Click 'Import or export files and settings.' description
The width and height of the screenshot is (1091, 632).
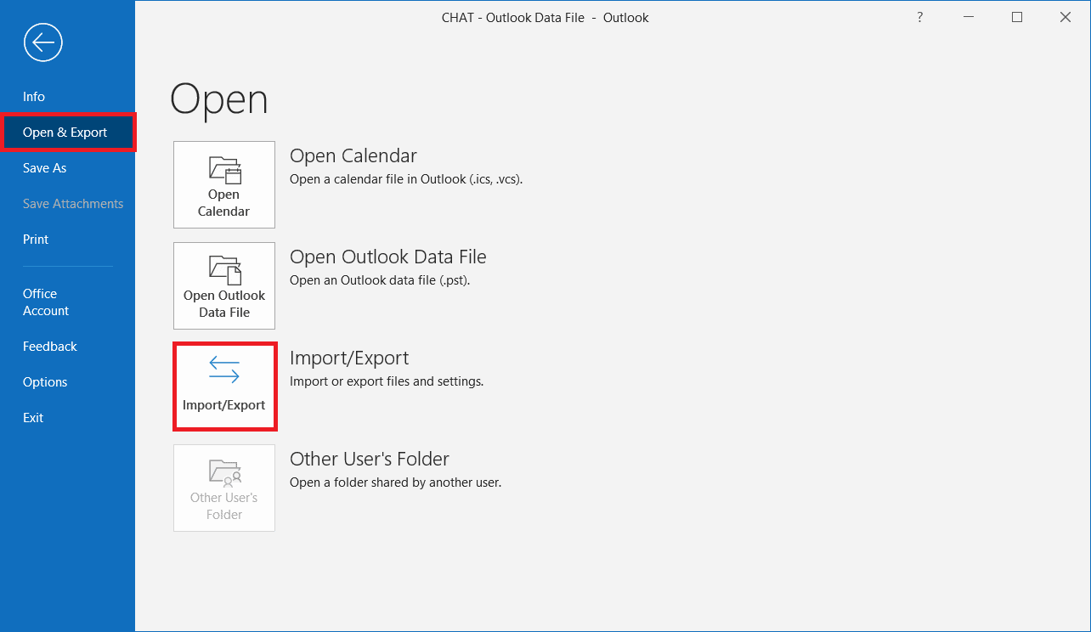(387, 381)
